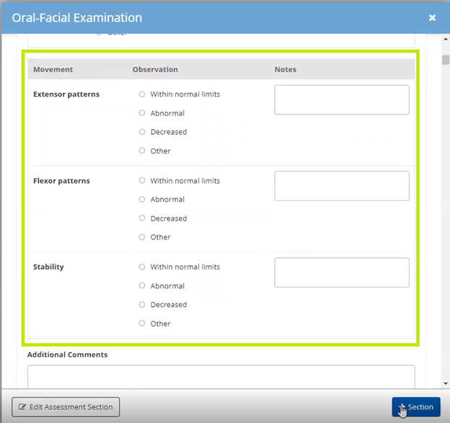Select Within normal limits for Stability

coord(142,267)
